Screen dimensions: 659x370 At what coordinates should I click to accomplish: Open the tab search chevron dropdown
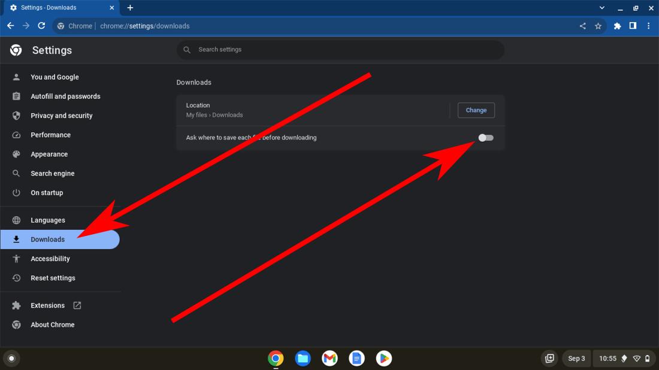pos(601,8)
